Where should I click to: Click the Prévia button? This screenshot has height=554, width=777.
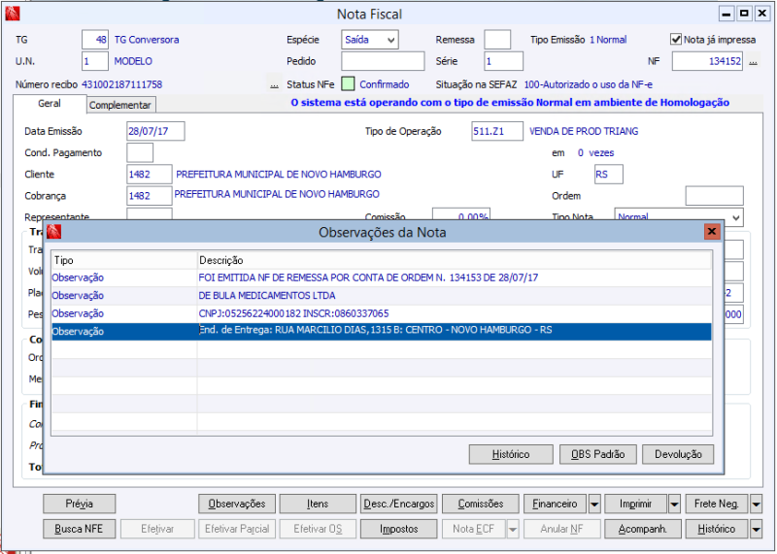[x=80, y=504]
